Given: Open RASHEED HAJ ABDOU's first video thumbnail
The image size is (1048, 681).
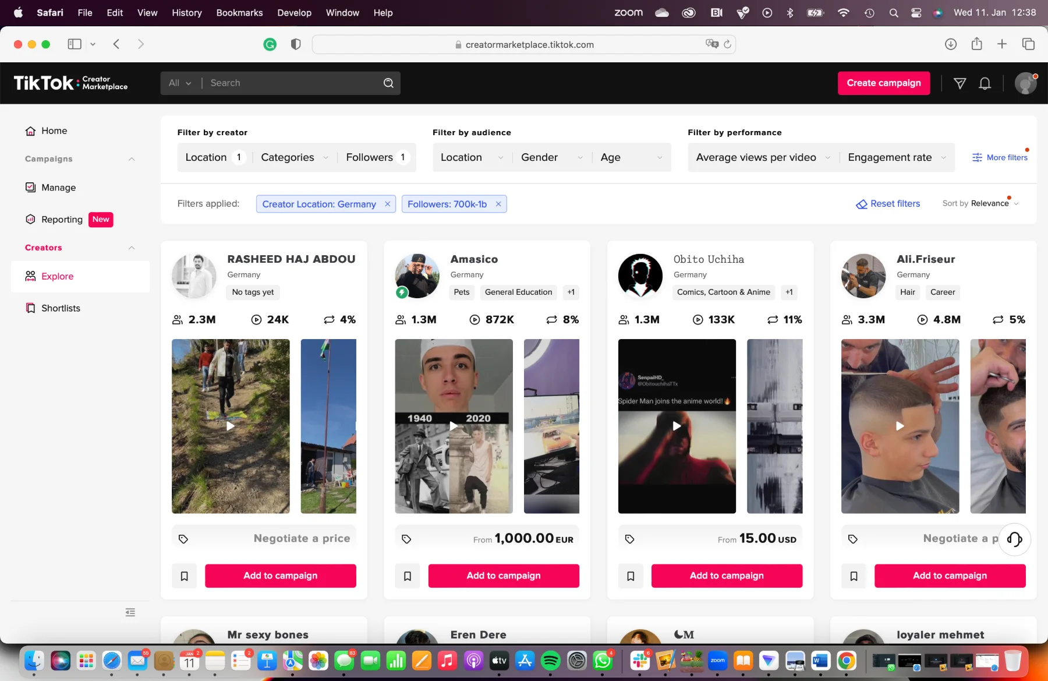Looking at the screenshot, I should 231,426.
